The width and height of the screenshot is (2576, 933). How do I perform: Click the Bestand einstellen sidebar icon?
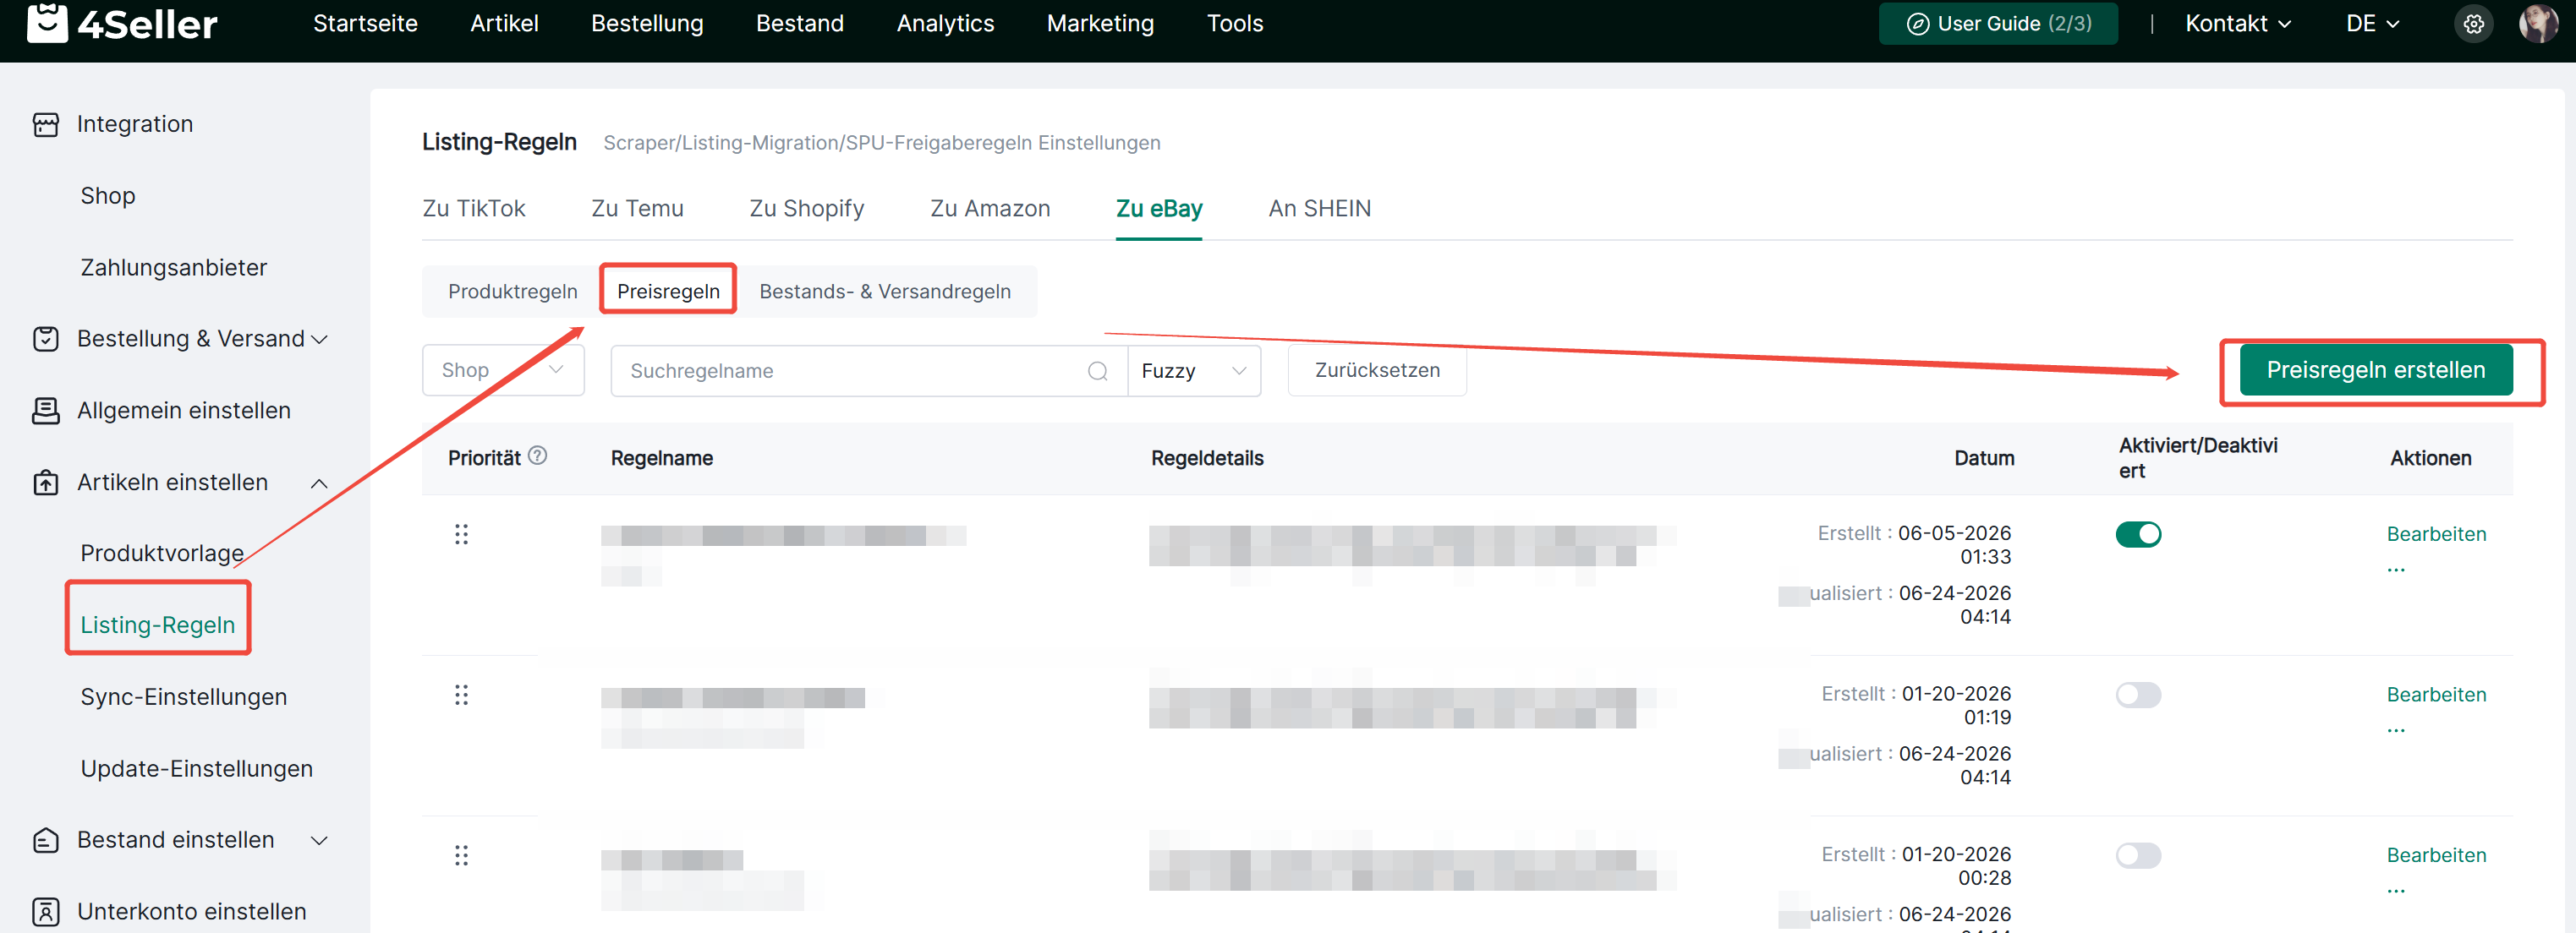[46, 840]
